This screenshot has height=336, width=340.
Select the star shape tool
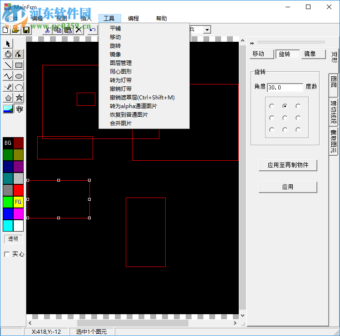click(19, 98)
